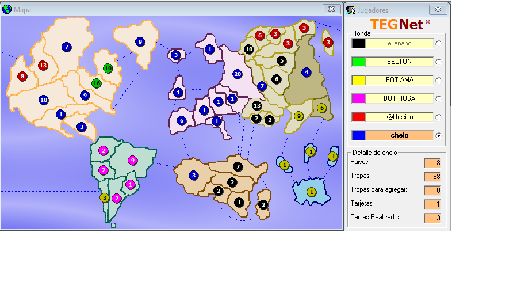This screenshot has height=293, width=517.
Task: Select the blue 4-troop token in Asia
Action: (306, 72)
